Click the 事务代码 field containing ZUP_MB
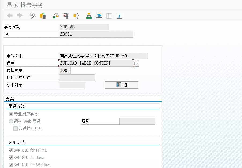The width and height of the screenshot is (242, 168). pyautogui.click(x=84, y=27)
